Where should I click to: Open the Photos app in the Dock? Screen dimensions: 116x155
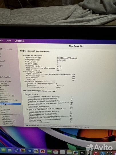pos(23,151)
